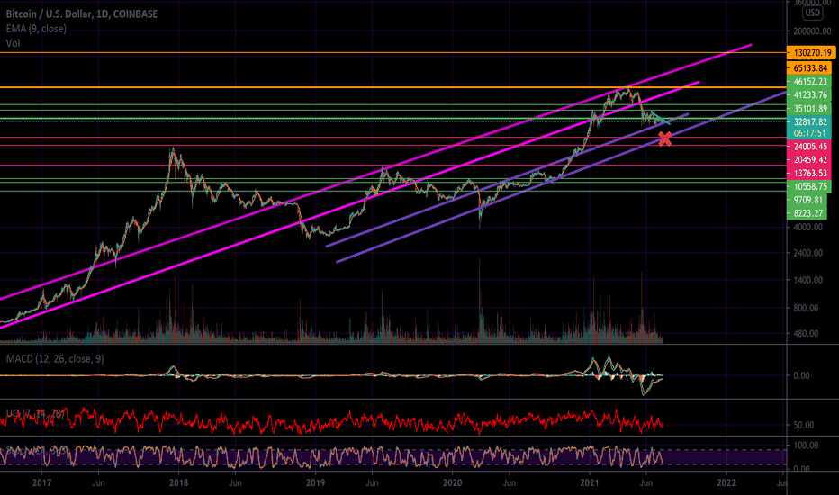Click the 200000.00 price scale value
The height and width of the screenshot is (495, 839).
click(x=811, y=31)
